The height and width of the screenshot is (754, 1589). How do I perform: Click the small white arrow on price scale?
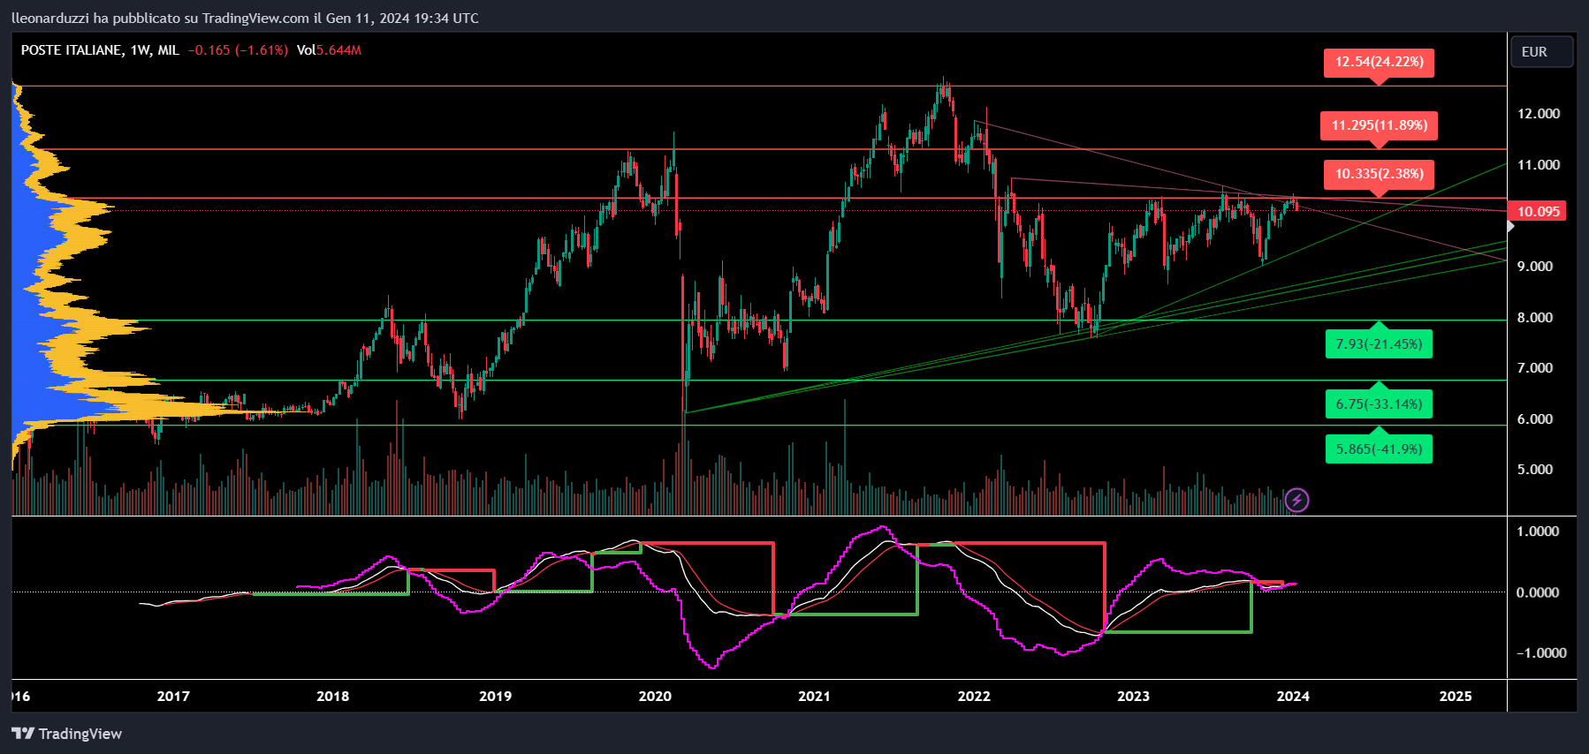(1510, 227)
